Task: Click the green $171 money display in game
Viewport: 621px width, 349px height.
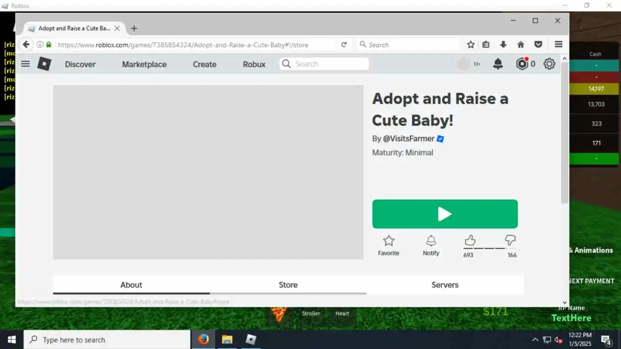Action: 495,311
